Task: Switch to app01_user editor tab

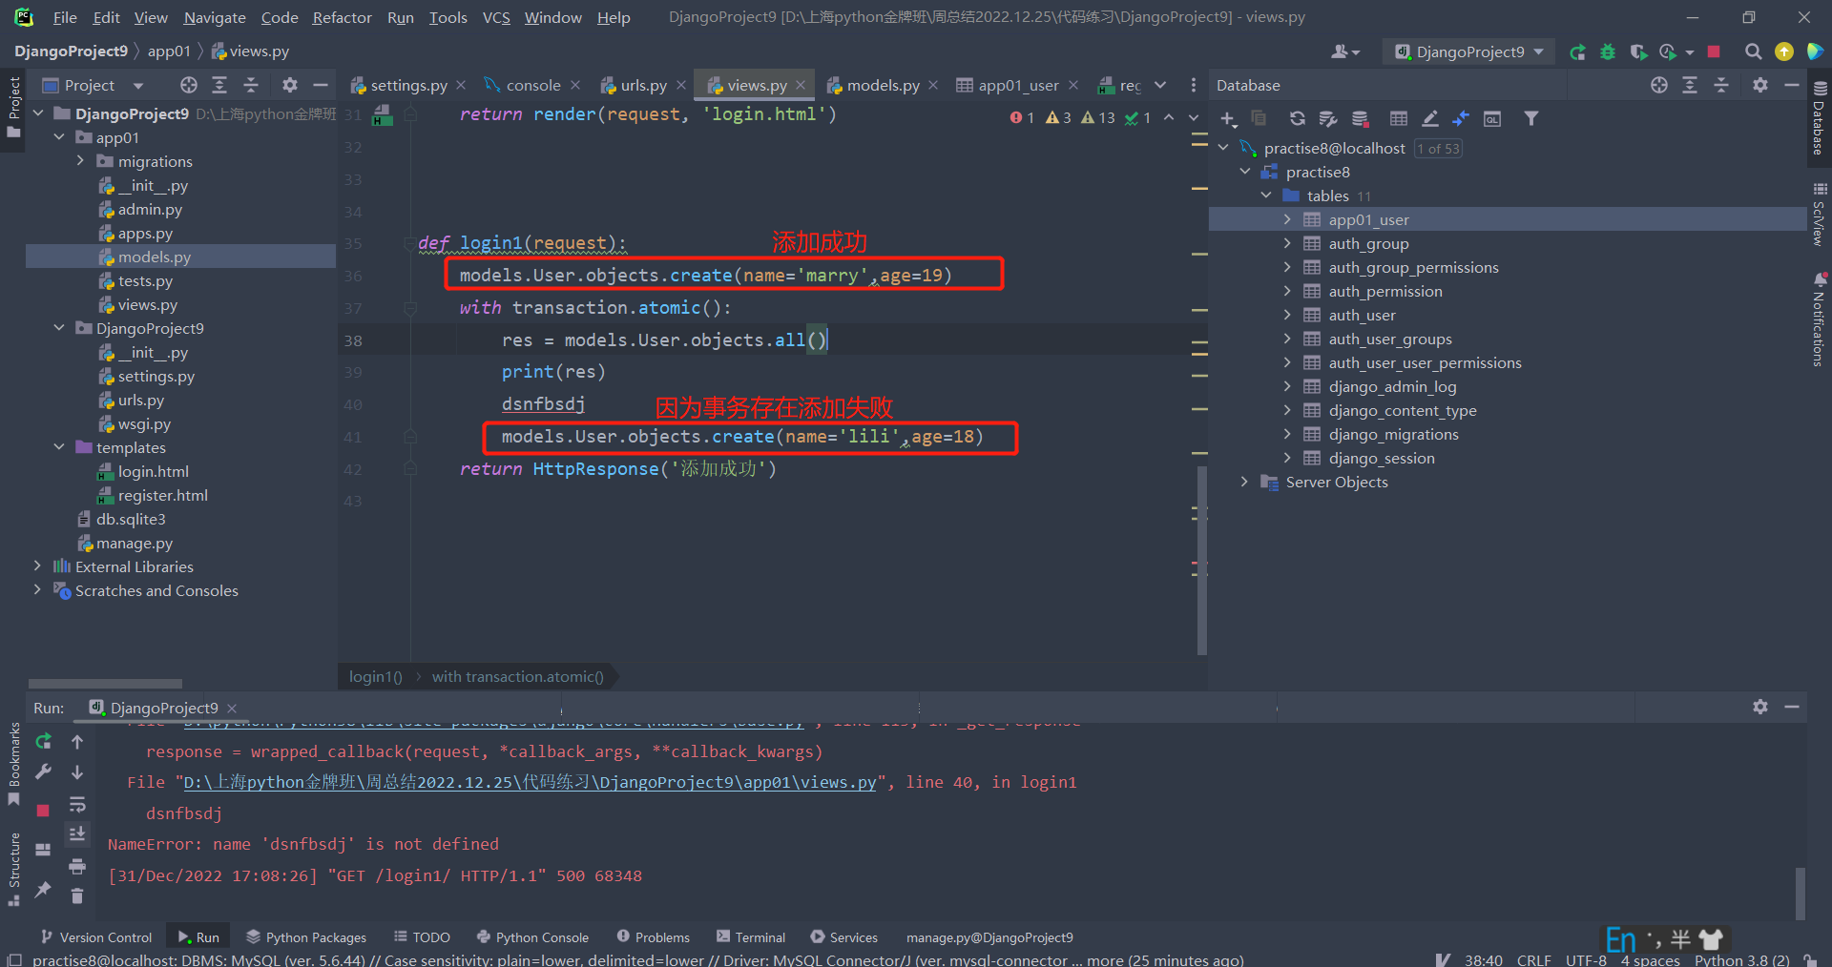Action: pos(1017,85)
